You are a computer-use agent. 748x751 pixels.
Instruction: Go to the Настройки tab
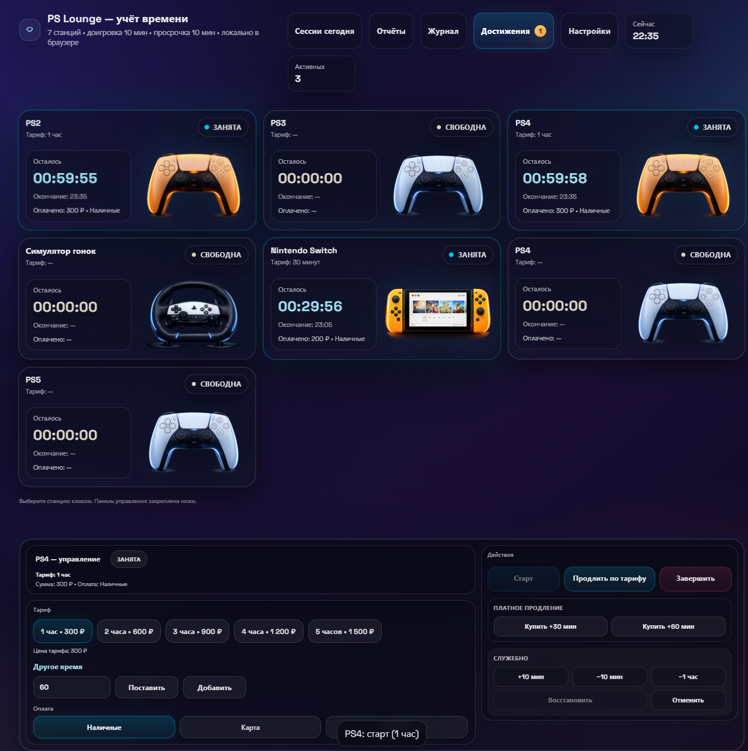coord(590,31)
